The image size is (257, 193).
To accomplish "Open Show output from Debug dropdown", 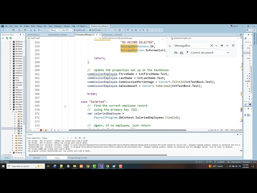I will [51, 138].
